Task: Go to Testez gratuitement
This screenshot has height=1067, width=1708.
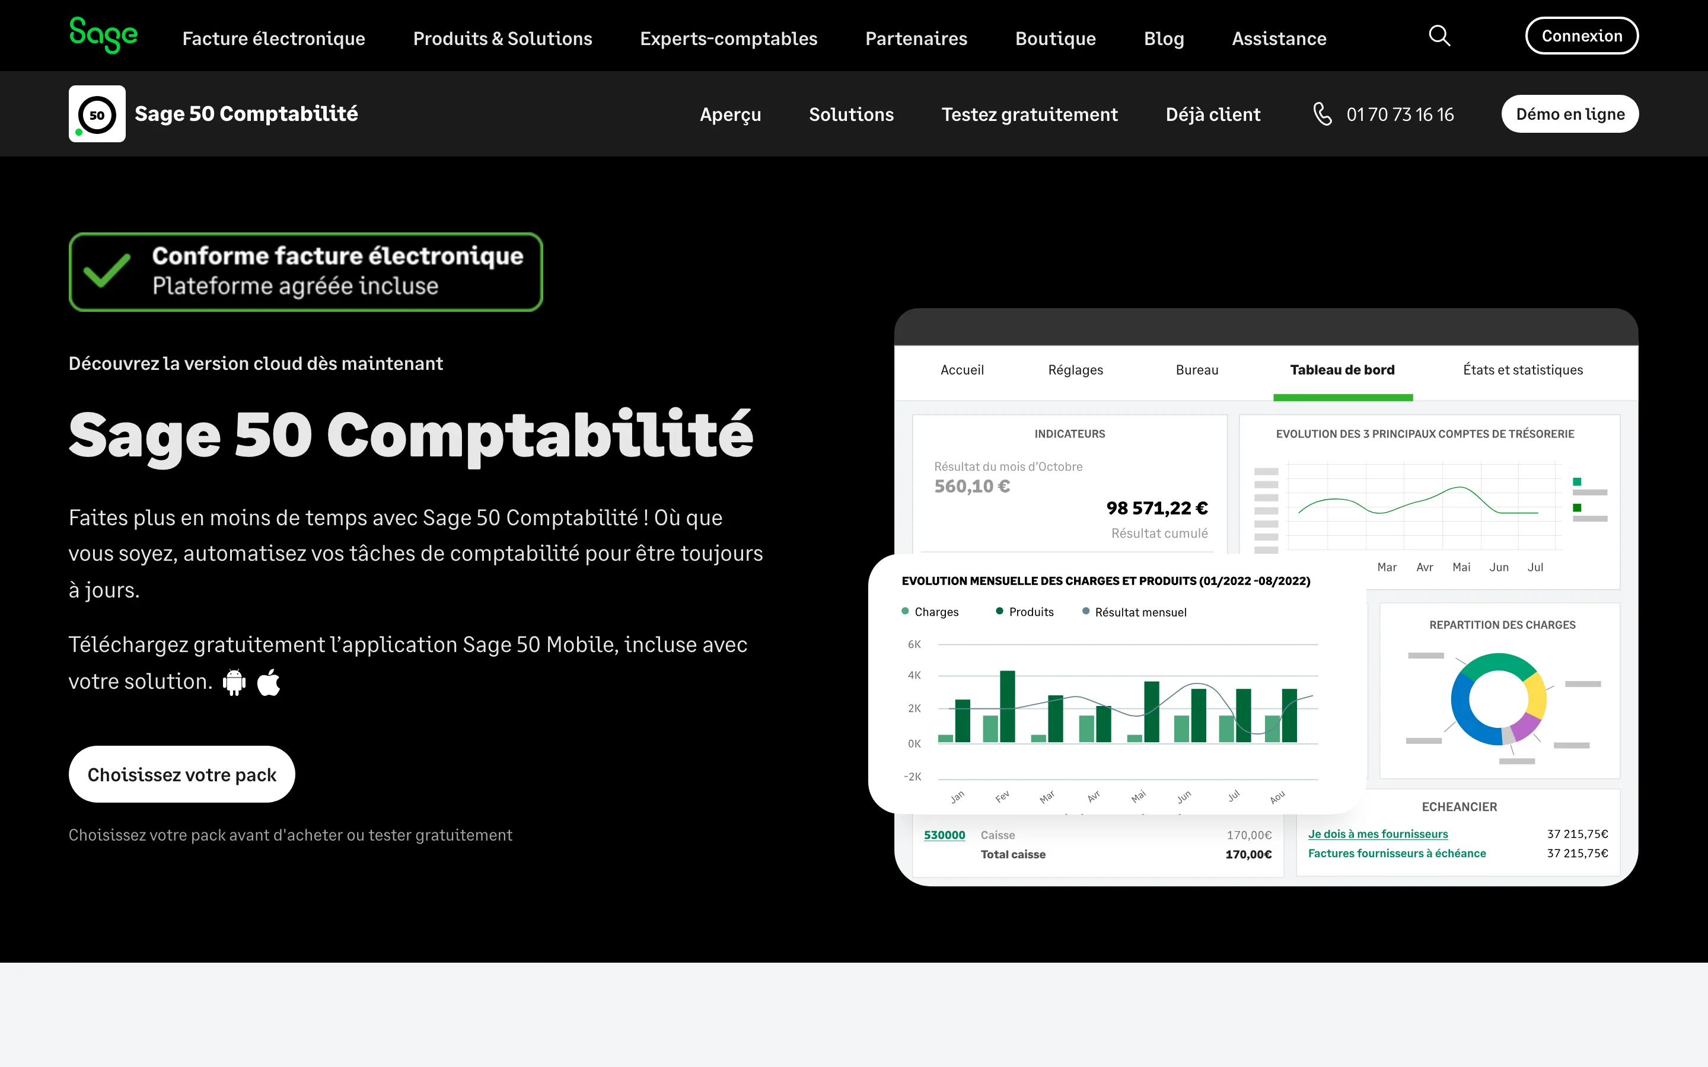Action: point(1030,114)
